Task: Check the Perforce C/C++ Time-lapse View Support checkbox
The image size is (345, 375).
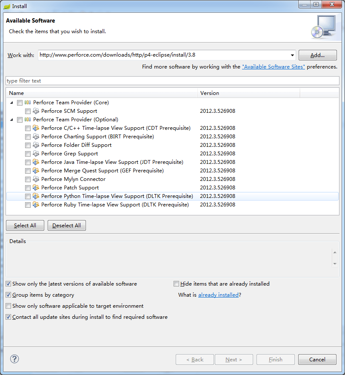Action: (x=28, y=129)
